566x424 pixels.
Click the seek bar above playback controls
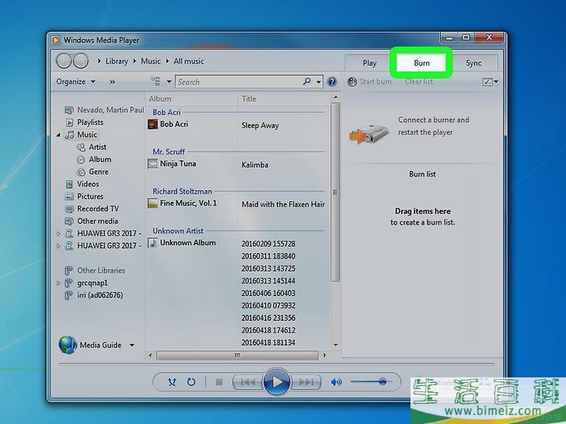pyautogui.click(x=277, y=364)
